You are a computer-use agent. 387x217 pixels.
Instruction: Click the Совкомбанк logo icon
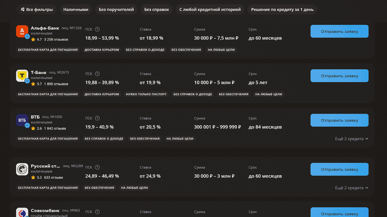pos(22,212)
